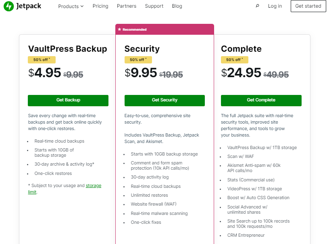This screenshot has width=327, height=244.
Task: Click the 50% off badge under VaultPress Backup
Action: tap(42, 59)
